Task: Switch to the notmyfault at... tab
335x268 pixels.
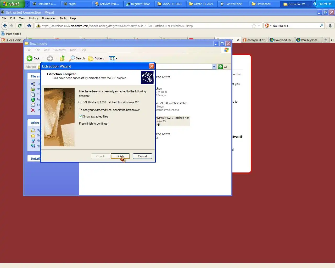Action: [255, 40]
